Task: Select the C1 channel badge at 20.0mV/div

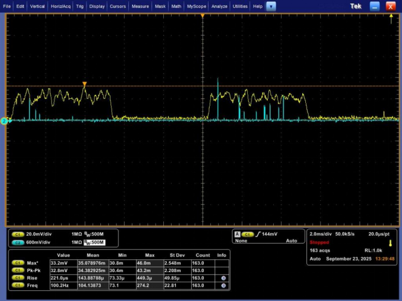Action: 18,234
